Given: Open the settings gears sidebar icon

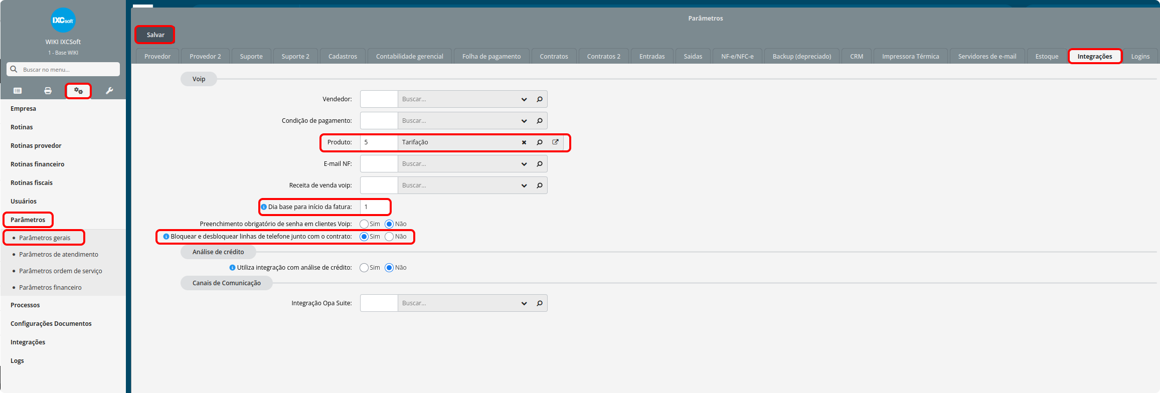Looking at the screenshot, I should click(x=78, y=91).
